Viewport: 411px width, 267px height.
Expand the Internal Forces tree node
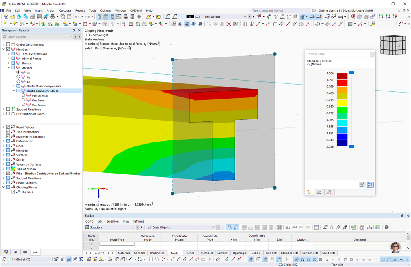coord(8,59)
